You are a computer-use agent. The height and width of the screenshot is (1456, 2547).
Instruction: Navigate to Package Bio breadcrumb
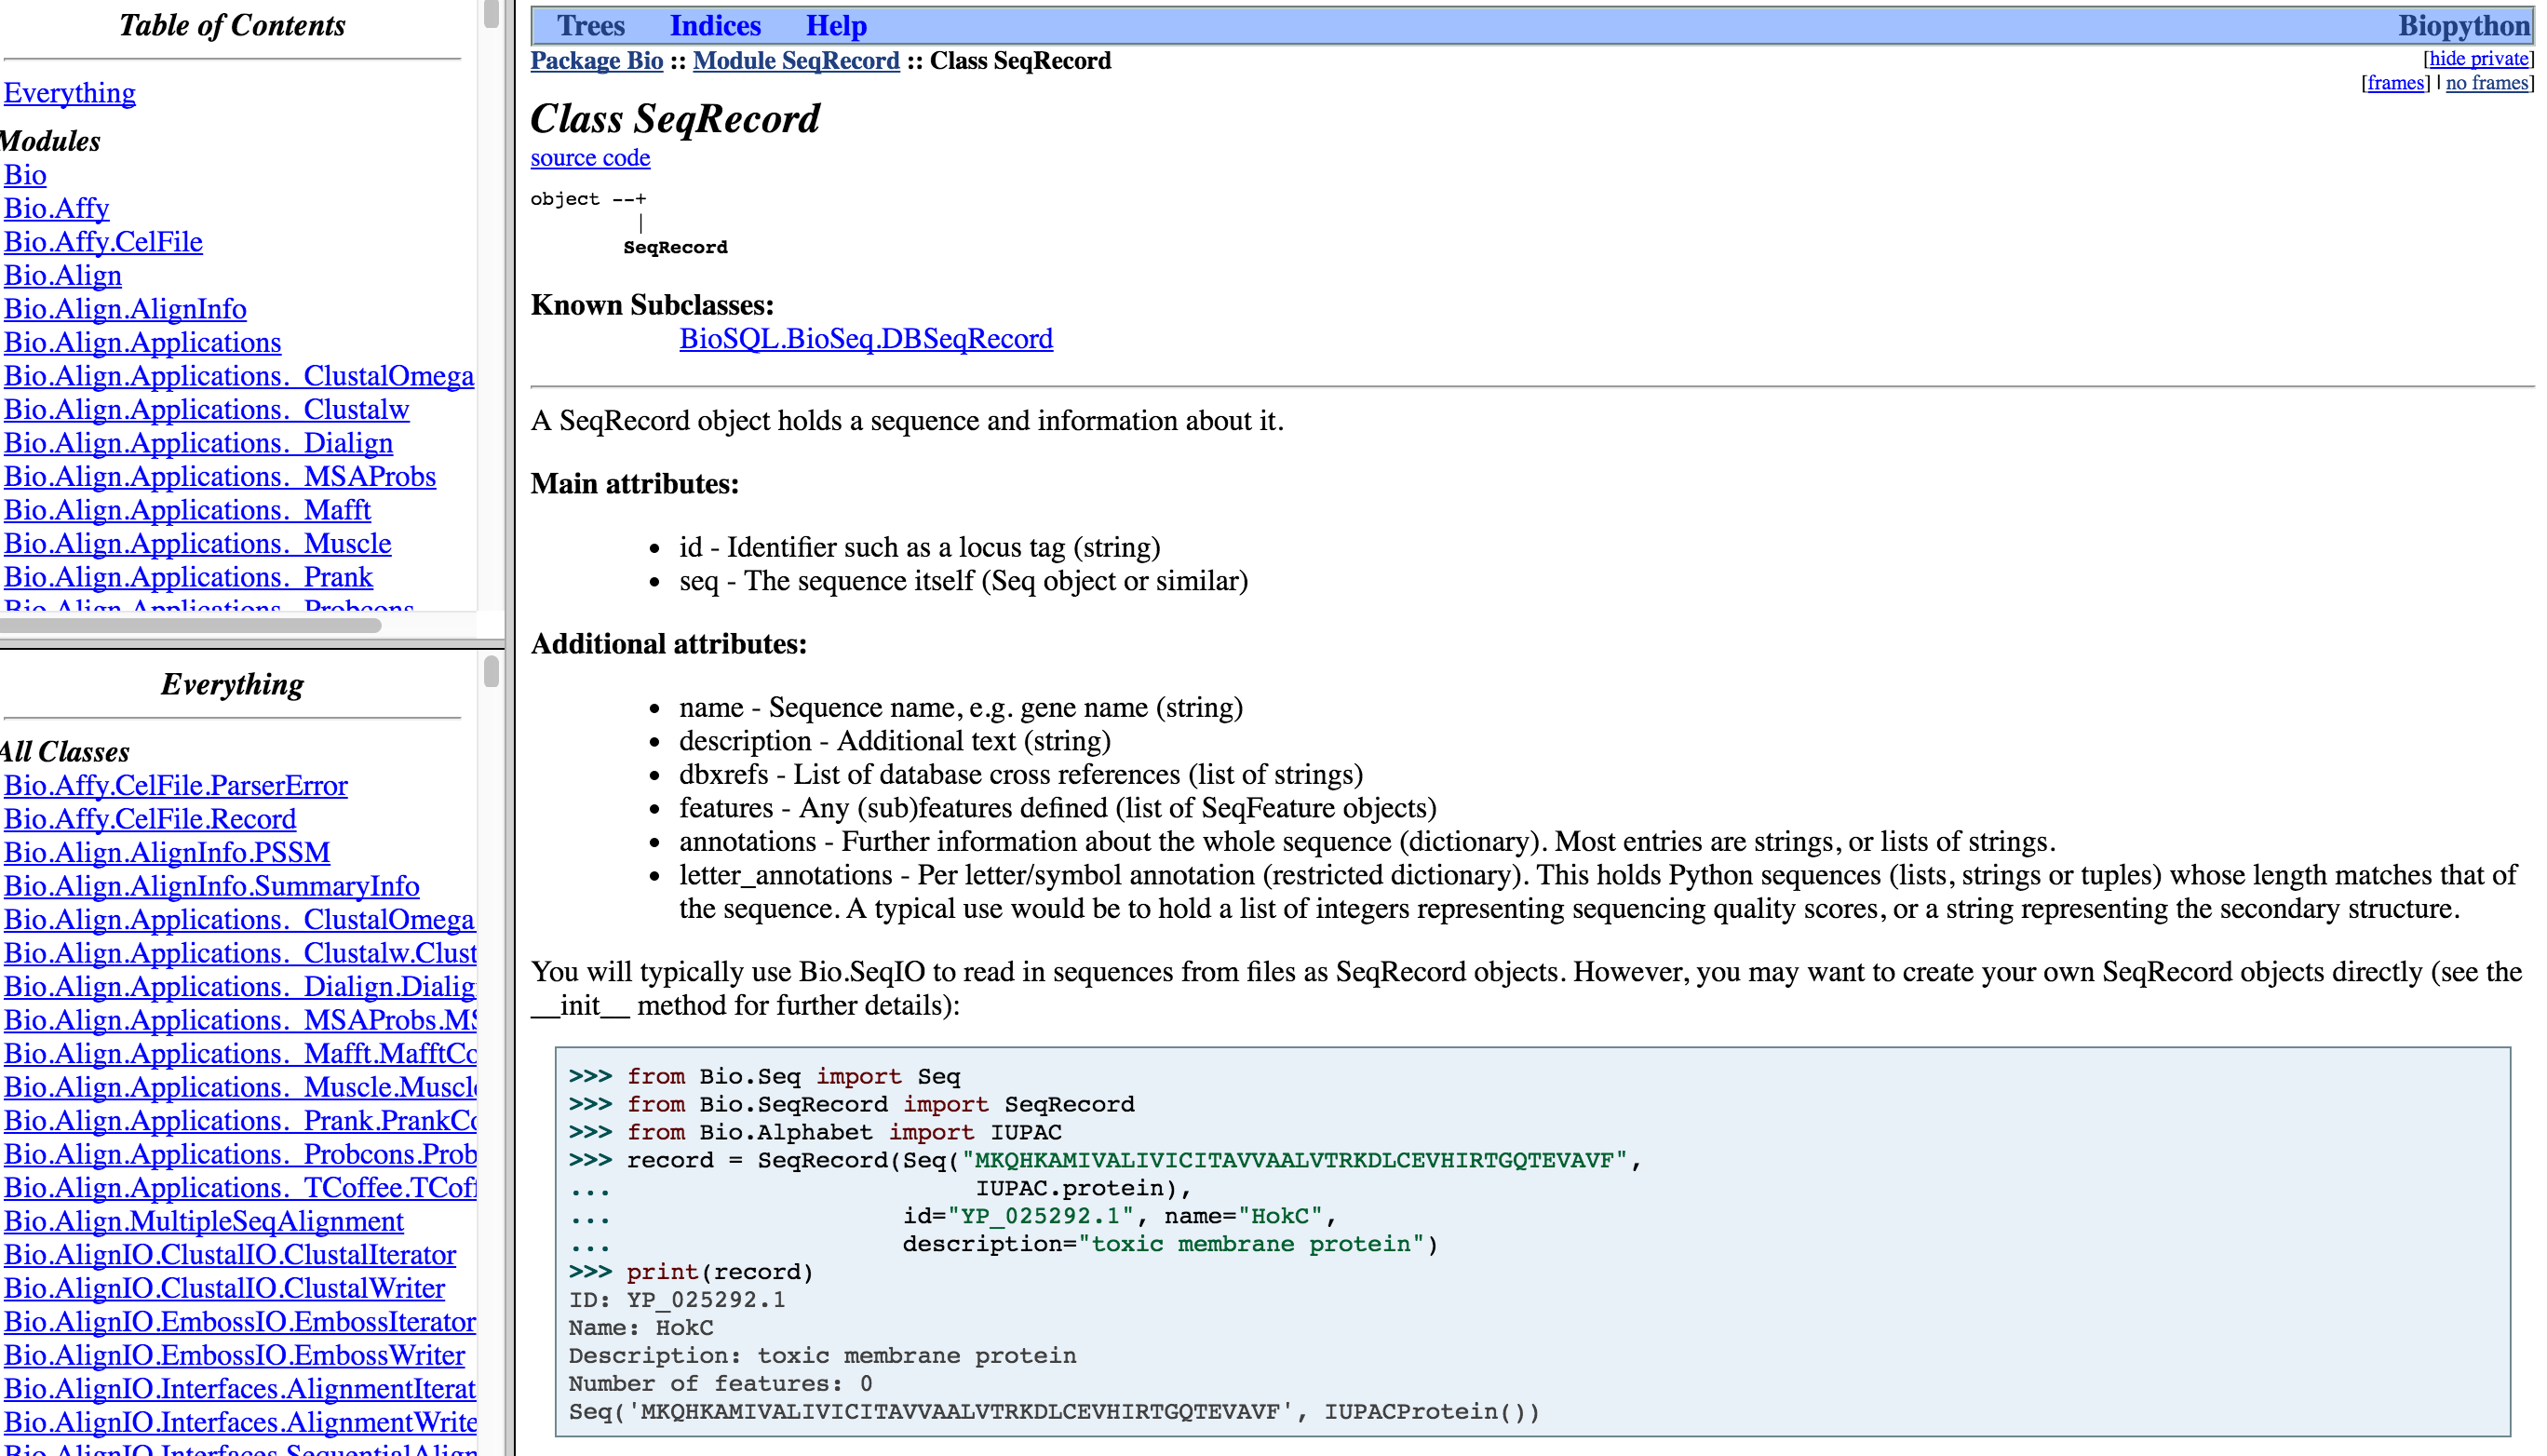click(596, 61)
